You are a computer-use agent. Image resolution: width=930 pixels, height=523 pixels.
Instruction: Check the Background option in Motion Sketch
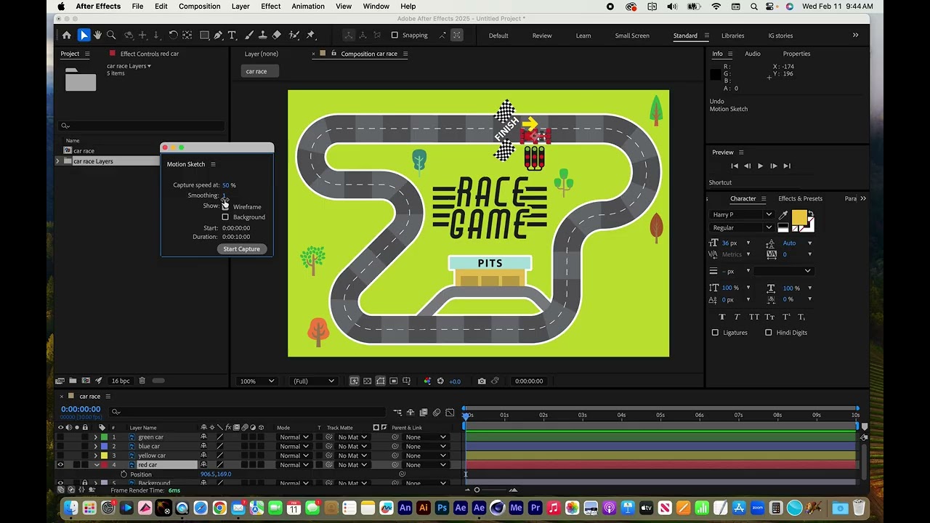pyautogui.click(x=225, y=217)
